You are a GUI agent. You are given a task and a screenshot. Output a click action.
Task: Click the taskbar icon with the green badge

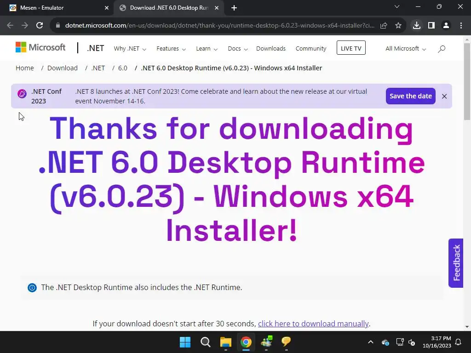266,342
